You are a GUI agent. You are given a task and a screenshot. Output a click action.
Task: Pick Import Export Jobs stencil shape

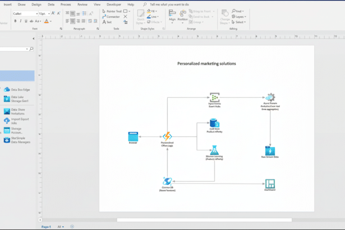[16, 121]
